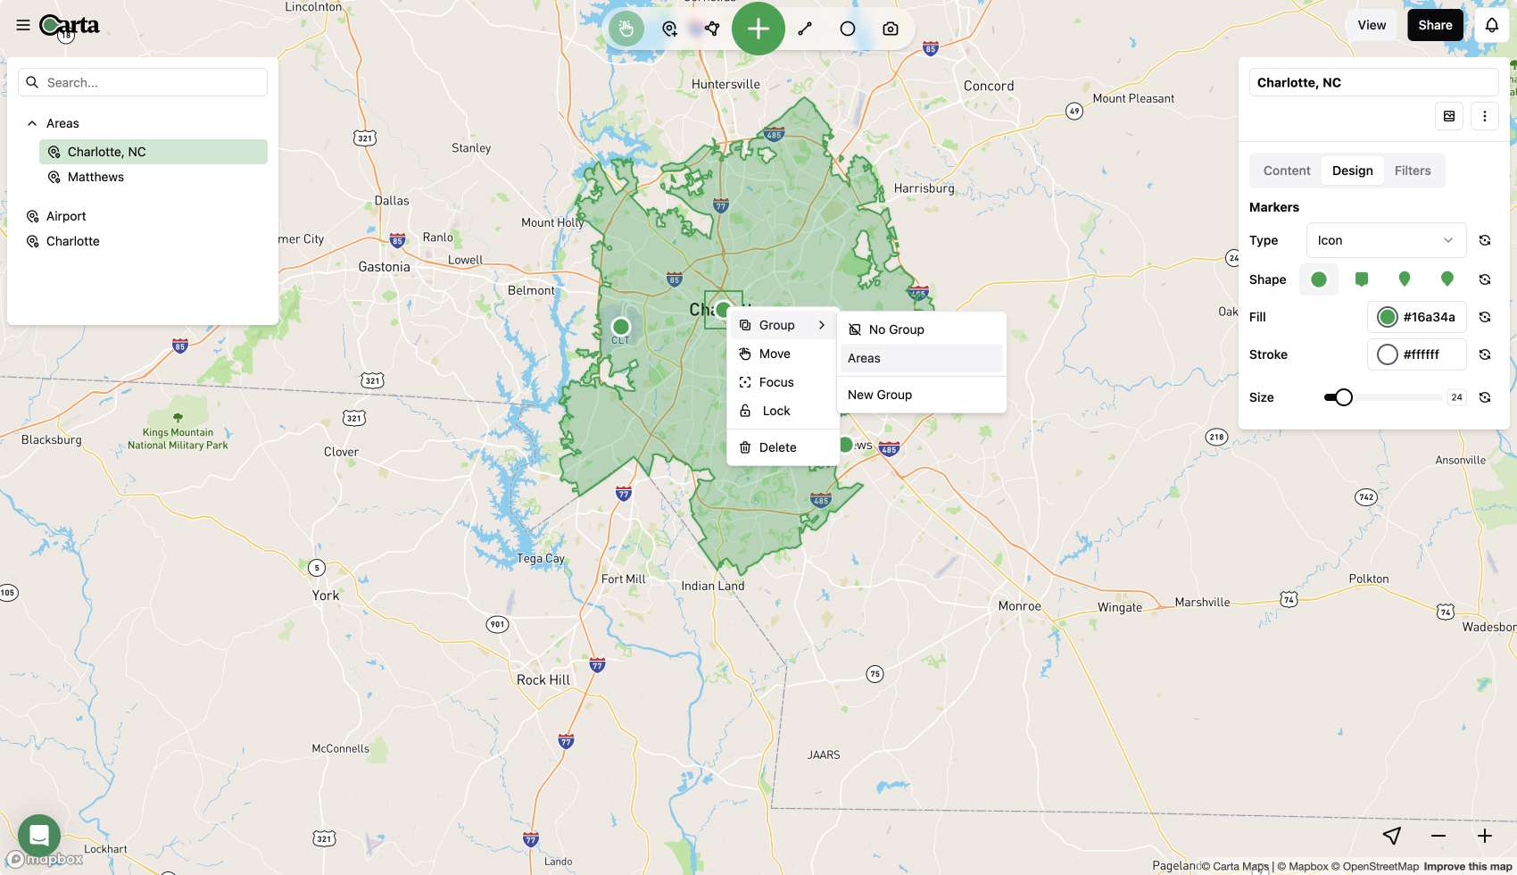Screen dimensions: 1517x875
Task: Open the marker Type dropdown
Action: tap(1384, 239)
